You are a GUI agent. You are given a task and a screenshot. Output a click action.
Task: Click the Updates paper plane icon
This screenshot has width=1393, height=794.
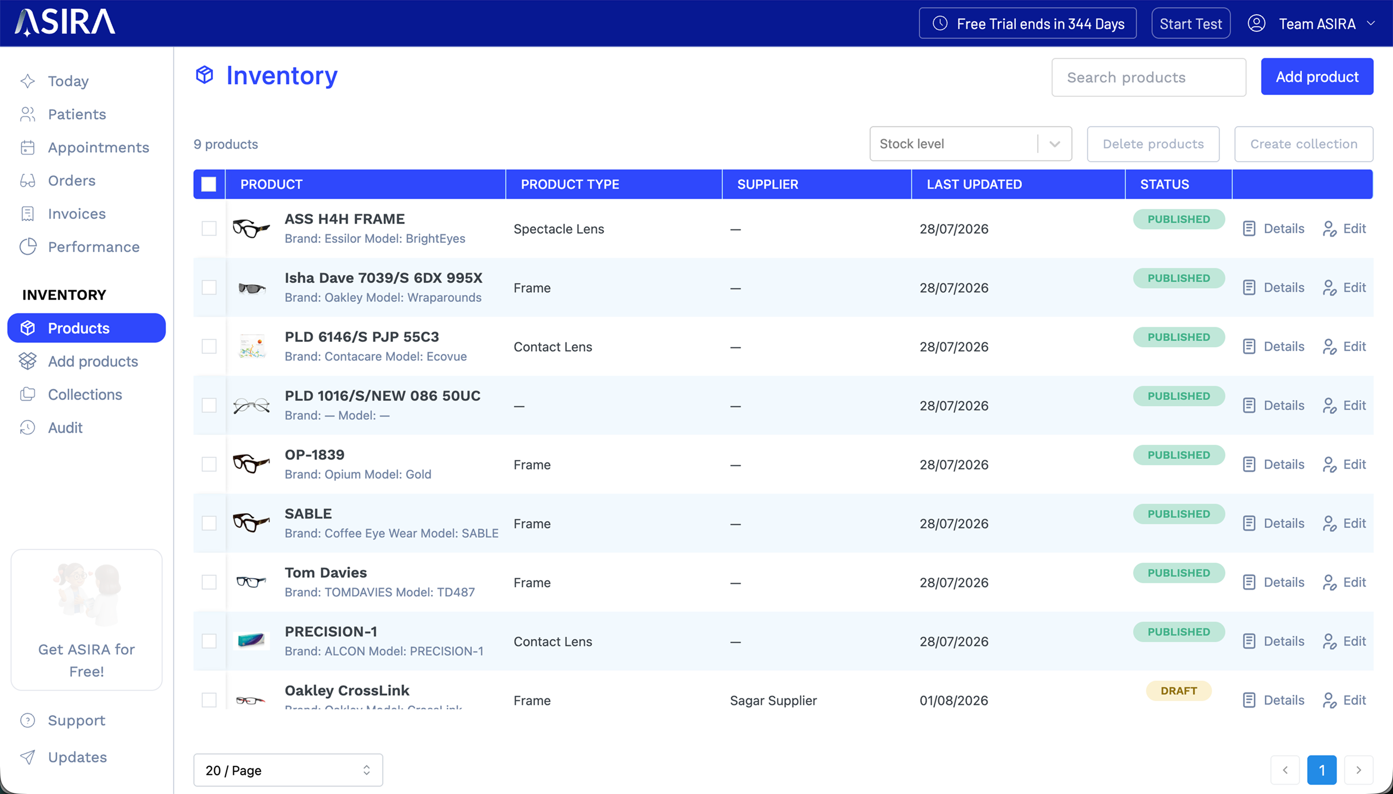point(28,757)
